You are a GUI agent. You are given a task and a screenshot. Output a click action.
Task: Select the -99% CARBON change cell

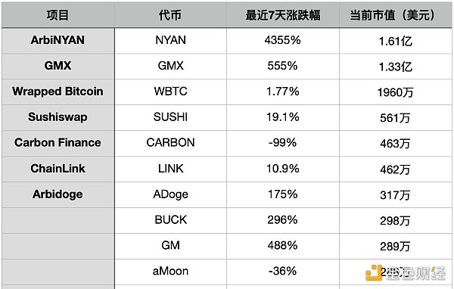282,143
